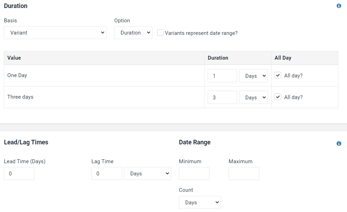Click the Minimum date range field

[194, 173]
